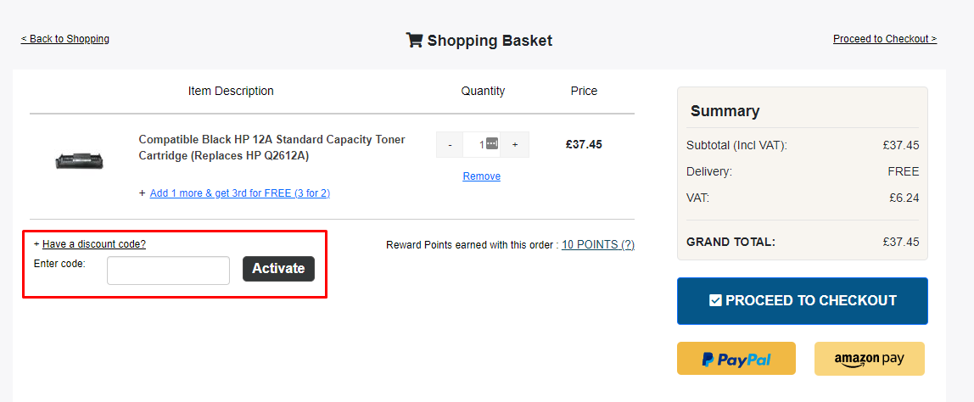Click the toner cartridge product thumbnail

[x=79, y=159]
